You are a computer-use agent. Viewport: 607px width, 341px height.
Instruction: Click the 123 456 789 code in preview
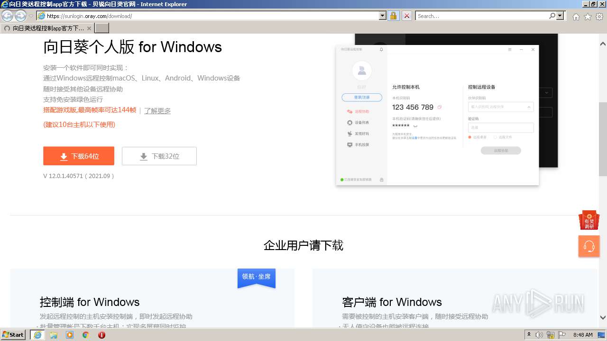(x=413, y=107)
